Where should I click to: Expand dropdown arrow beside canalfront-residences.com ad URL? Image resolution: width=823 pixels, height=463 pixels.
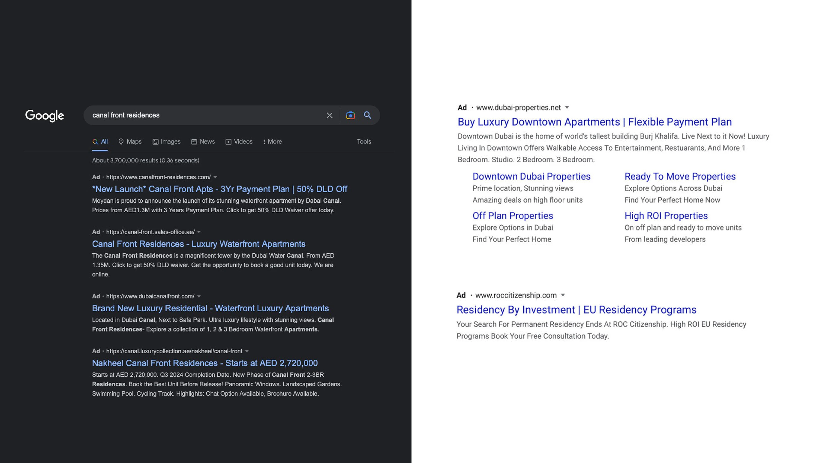[x=215, y=177]
